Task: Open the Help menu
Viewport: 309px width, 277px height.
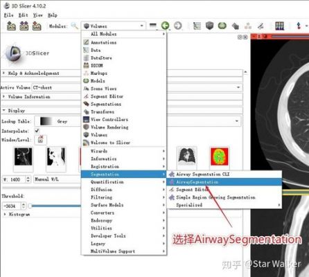Action: coord(53,15)
